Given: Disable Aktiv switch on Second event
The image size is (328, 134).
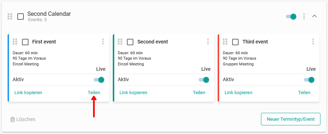Looking at the screenshot, I should (x=204, y=80).
